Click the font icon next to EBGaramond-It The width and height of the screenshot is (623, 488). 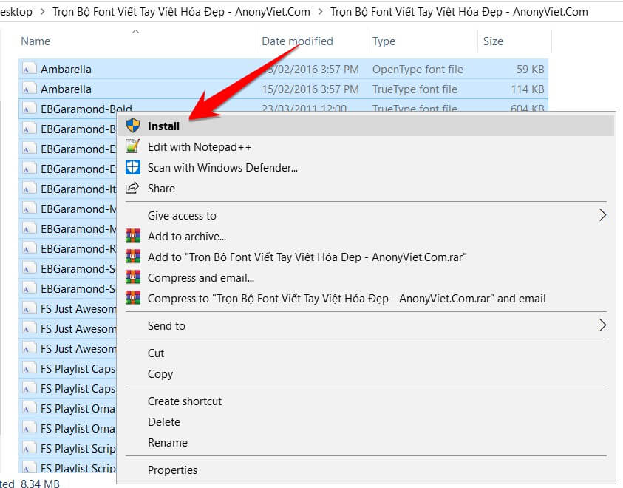(x=29, y=189)
